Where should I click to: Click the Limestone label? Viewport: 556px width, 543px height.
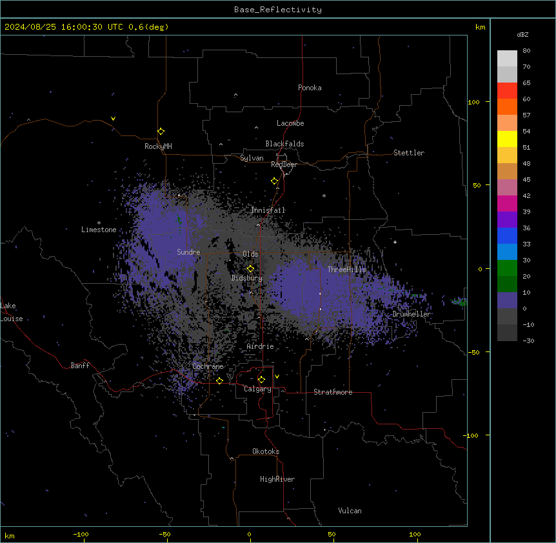pyautogui.click(x=99, y=230)
